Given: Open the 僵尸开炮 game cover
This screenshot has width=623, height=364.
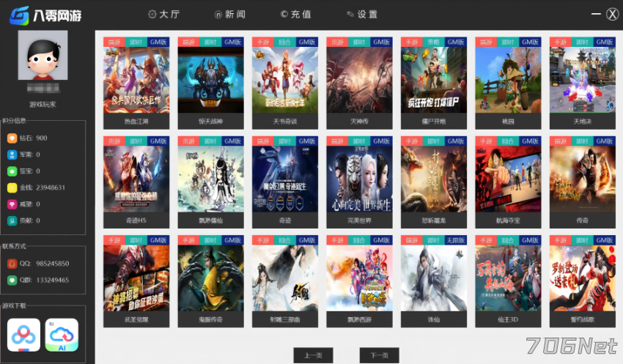Looking at the screenshot, I should pos(433,80).
